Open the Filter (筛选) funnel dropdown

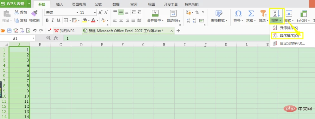(263, 16)
